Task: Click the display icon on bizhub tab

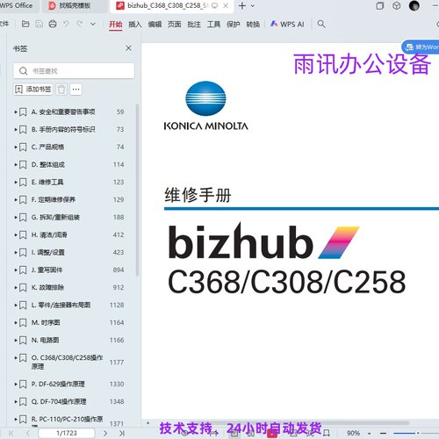Action: (x=214, y=5)
